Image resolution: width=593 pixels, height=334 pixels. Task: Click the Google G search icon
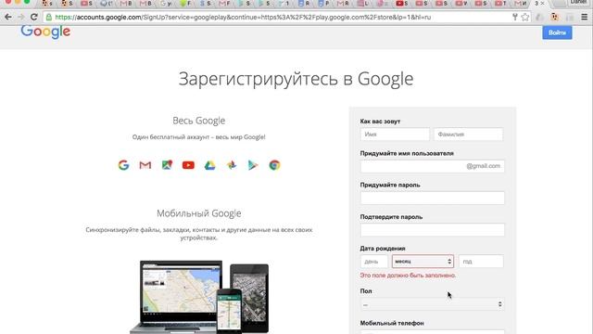[123, 165]
